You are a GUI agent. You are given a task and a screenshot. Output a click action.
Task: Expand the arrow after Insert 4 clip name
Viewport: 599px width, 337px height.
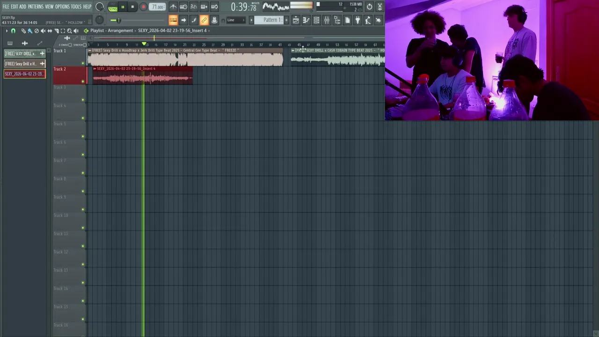209,30
